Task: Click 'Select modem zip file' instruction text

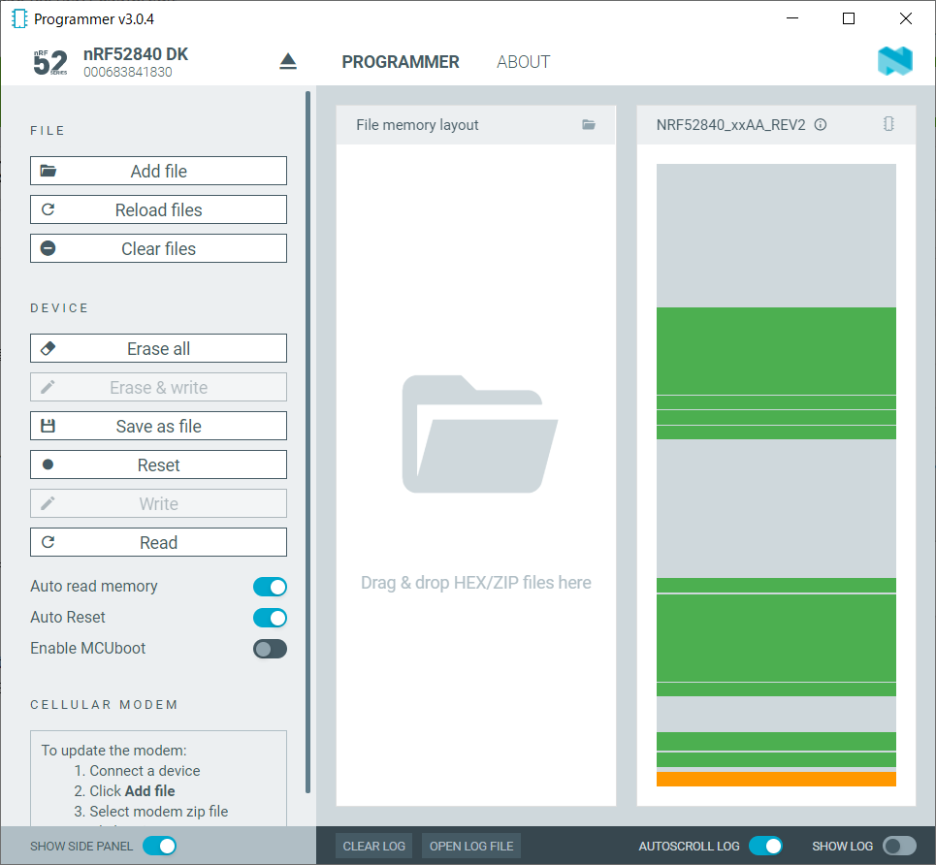Action: tap(159, 812)
